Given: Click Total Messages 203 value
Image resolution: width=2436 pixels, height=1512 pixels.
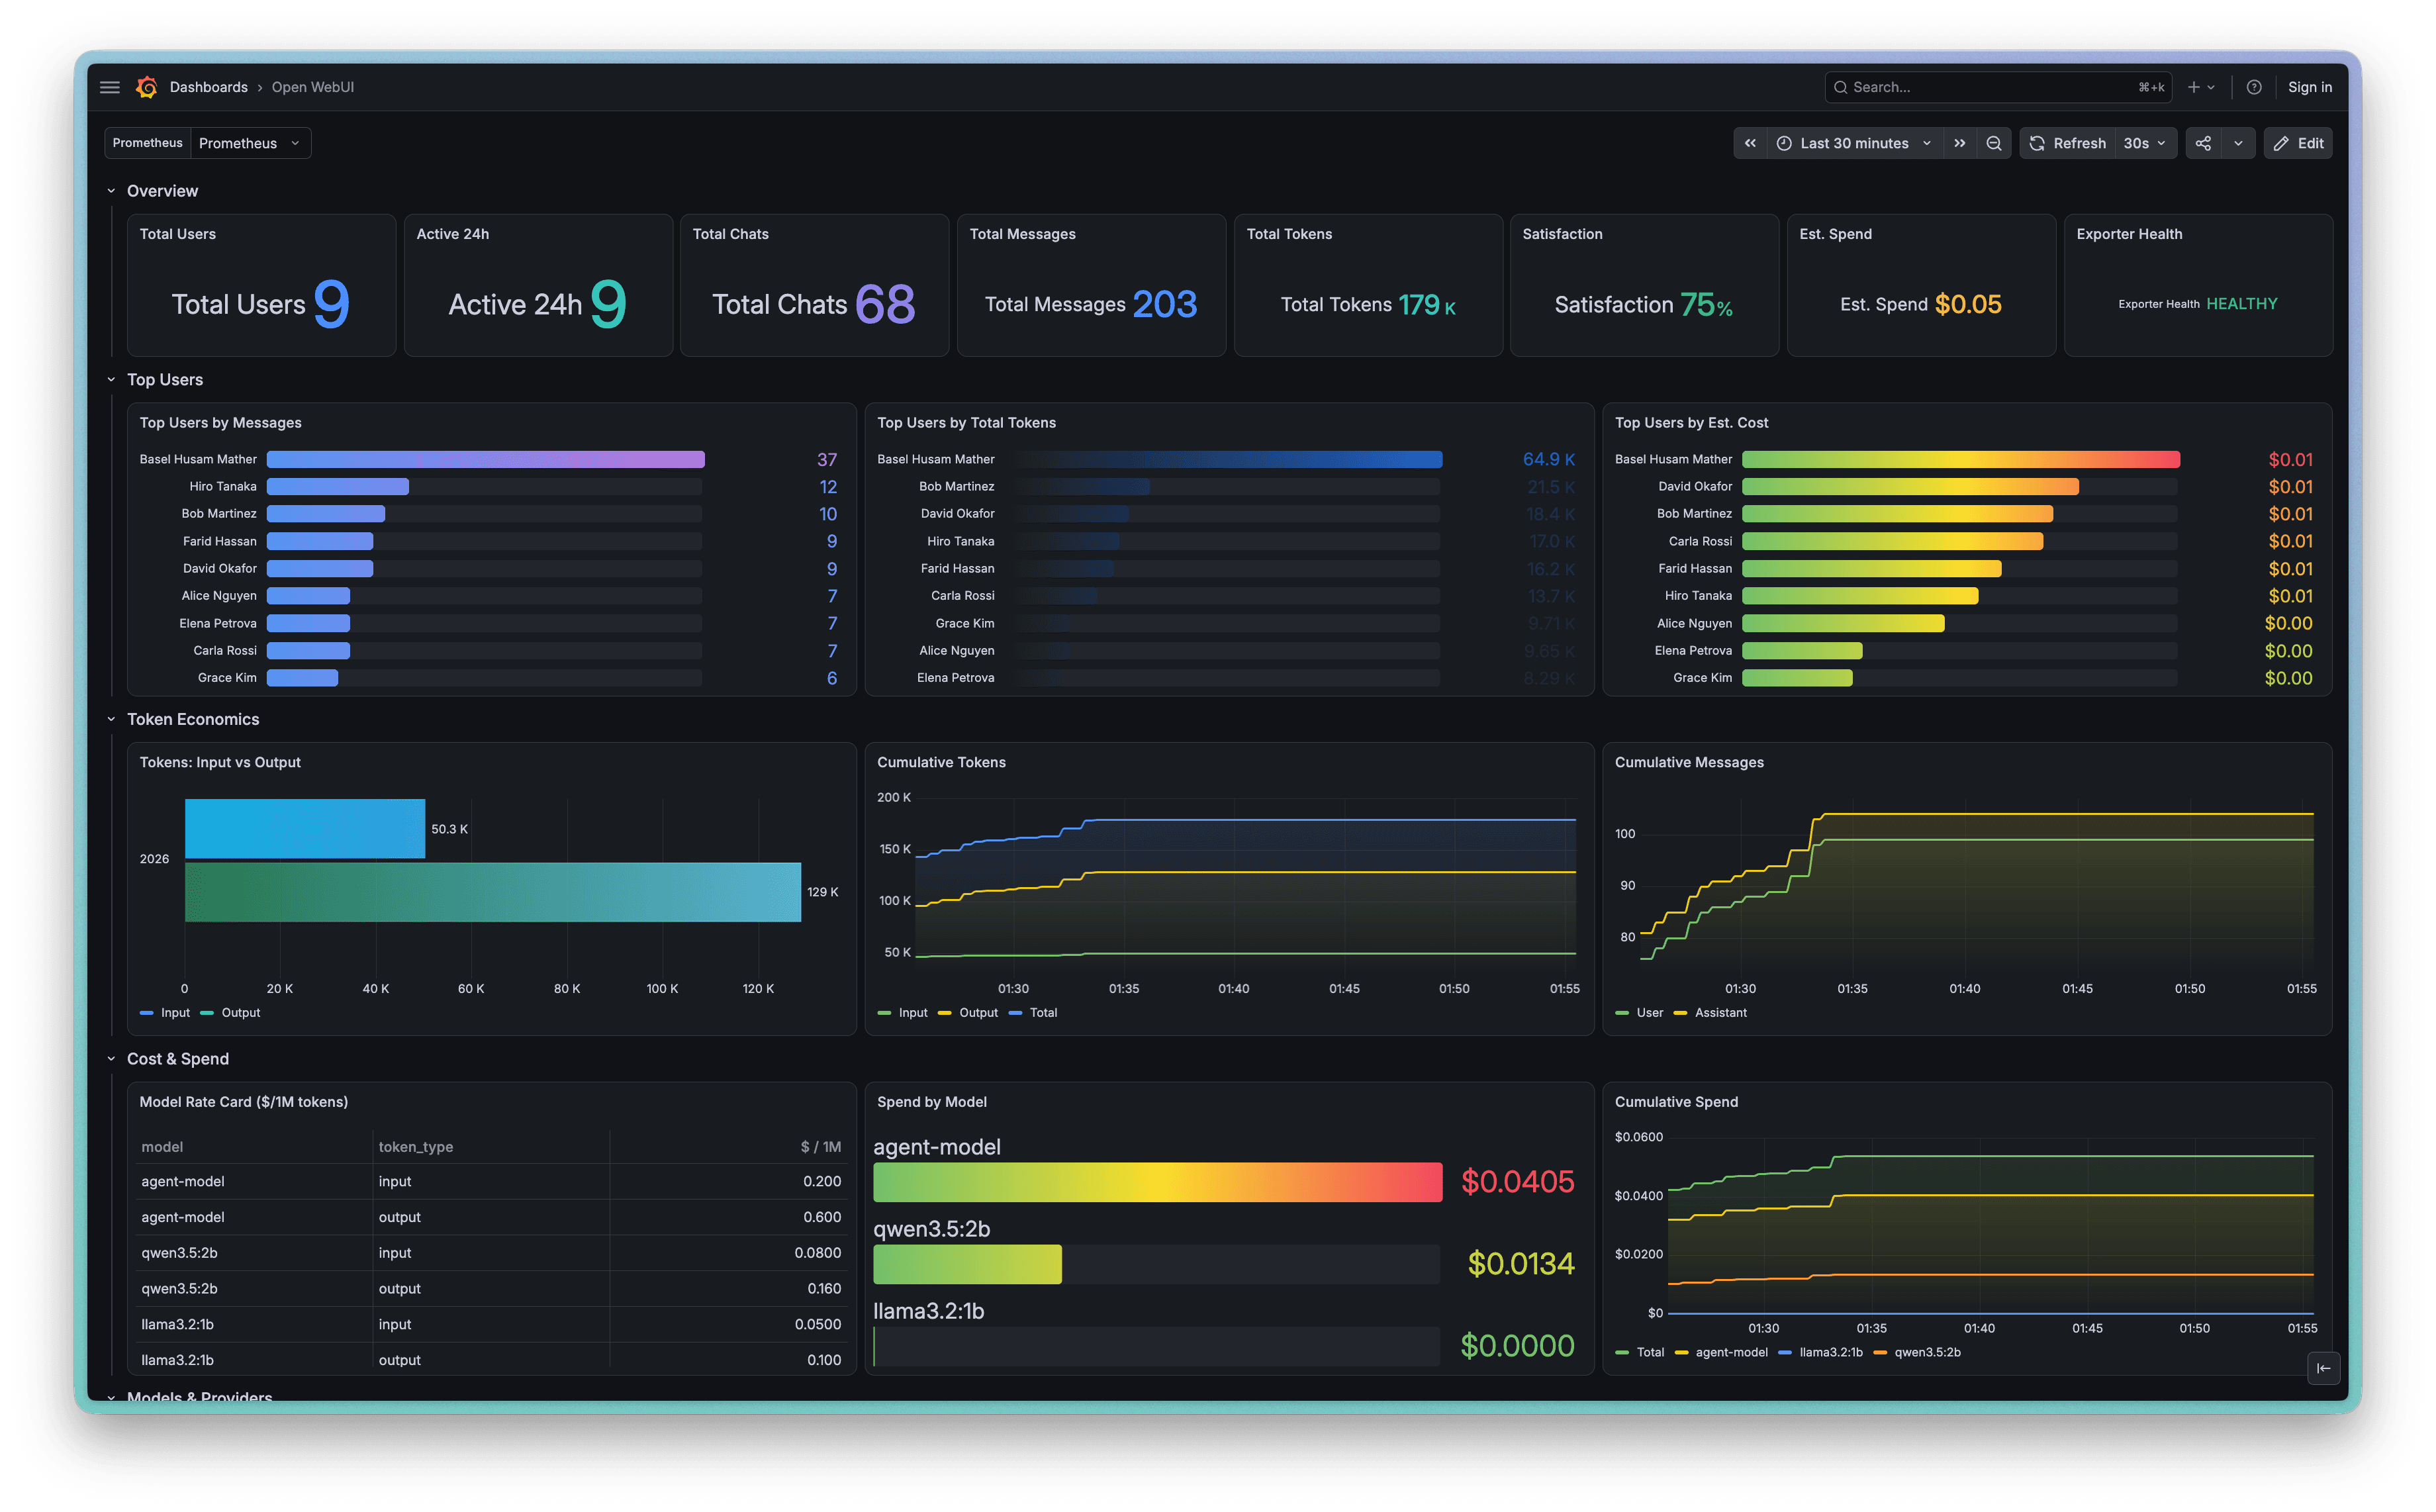Looking at the screenshot, I should (x=1164, y=304).
